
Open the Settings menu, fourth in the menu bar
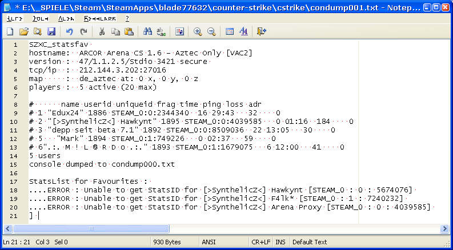(x=100, y=19)
